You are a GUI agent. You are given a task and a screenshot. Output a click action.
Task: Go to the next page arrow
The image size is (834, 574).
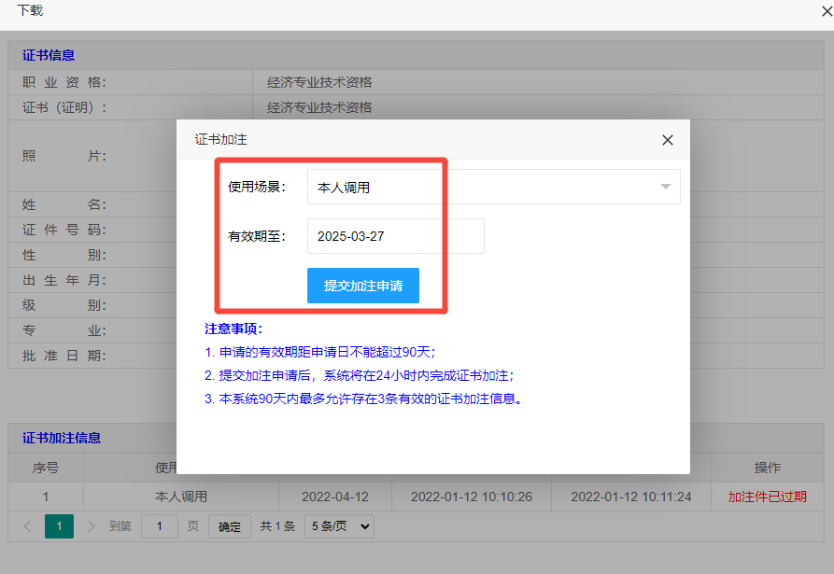tap(91, 526)
